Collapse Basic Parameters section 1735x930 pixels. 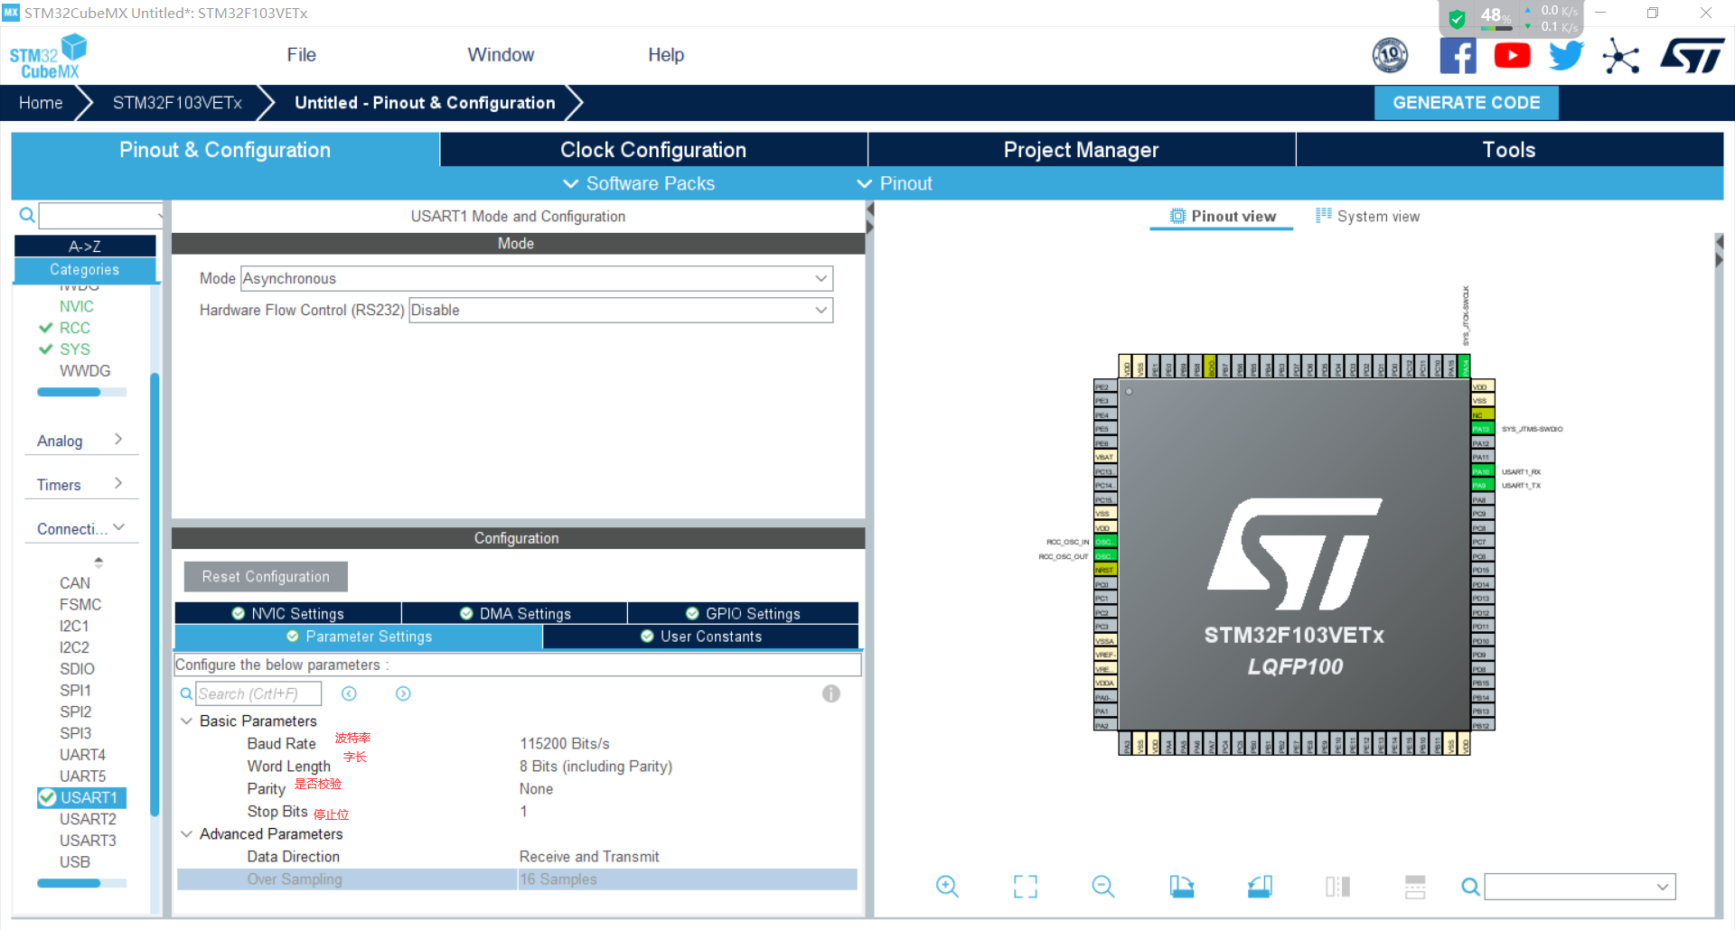click(187, 721)
